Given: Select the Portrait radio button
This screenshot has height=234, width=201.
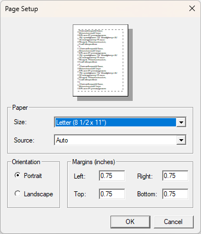Looking at the screenshot, I should point(18,175).
